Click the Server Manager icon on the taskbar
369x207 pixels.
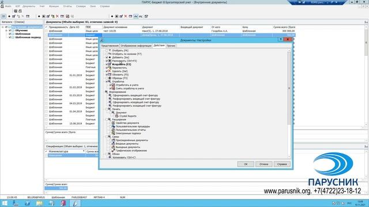pos(16,203)
